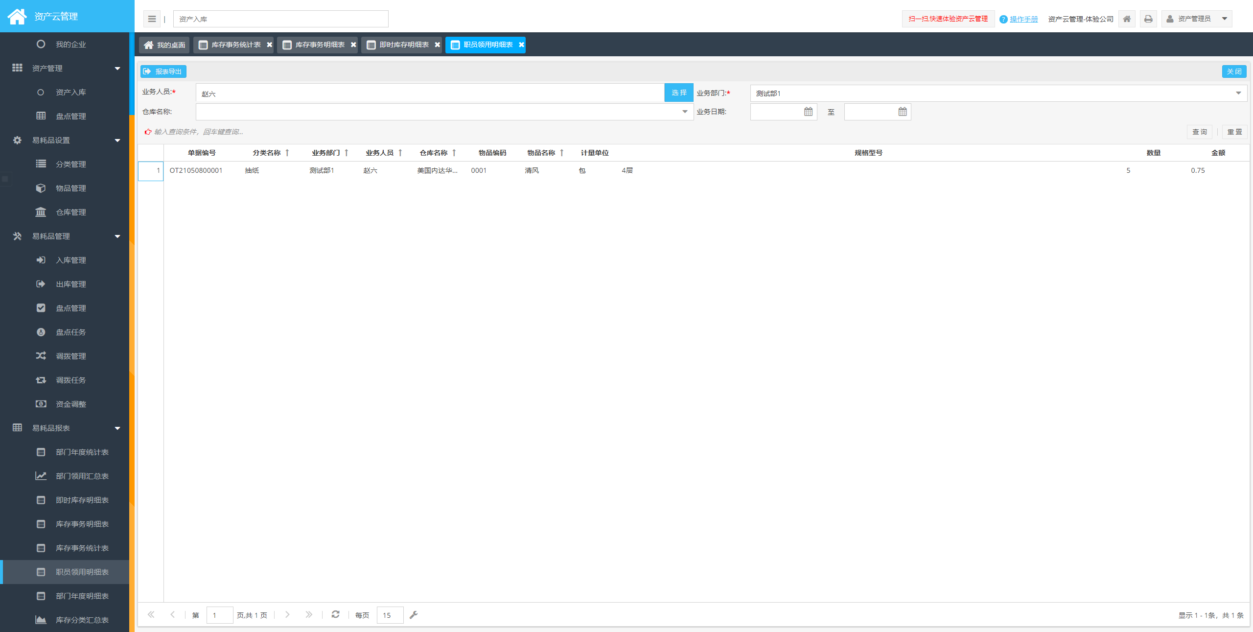Collapse the 易耗品管理 menu group
The width and height of the screenshot is (1253, 632).
coord(65,236)
